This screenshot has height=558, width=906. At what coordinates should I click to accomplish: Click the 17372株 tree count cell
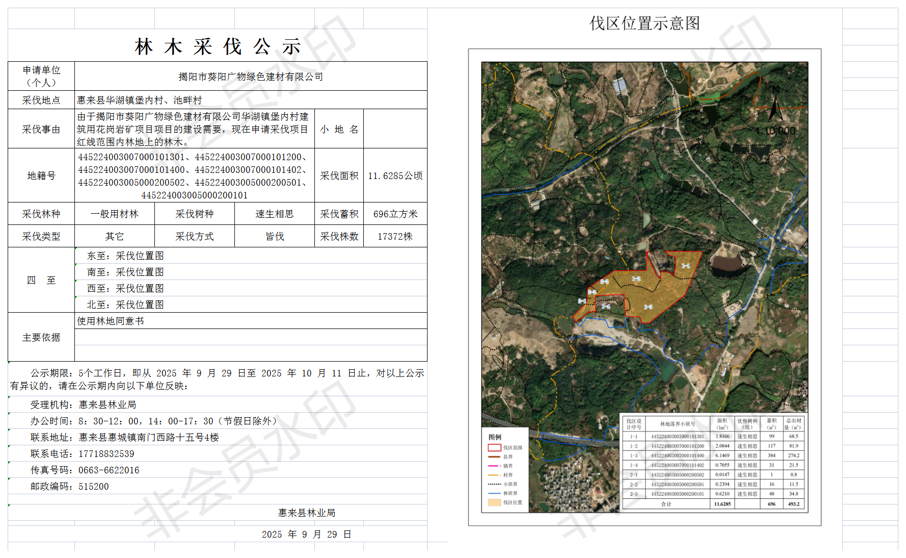click(395, 237)
